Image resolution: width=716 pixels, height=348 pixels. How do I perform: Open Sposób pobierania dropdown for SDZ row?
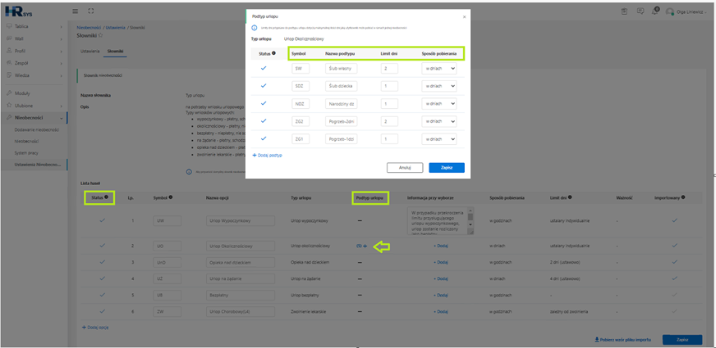click(438, 86)
